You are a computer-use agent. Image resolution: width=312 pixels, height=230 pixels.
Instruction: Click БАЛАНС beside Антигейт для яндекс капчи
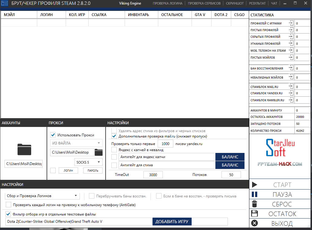click(230, 157)
